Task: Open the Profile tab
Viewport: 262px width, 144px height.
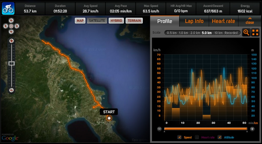Action: [x=165, y=21]
